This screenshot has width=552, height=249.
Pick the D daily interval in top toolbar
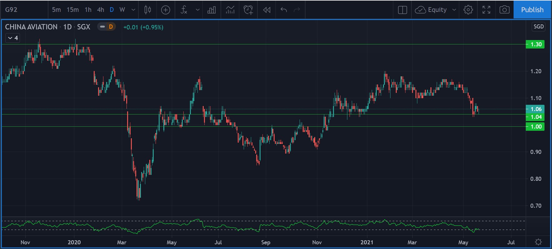click(x=112, y=10)
